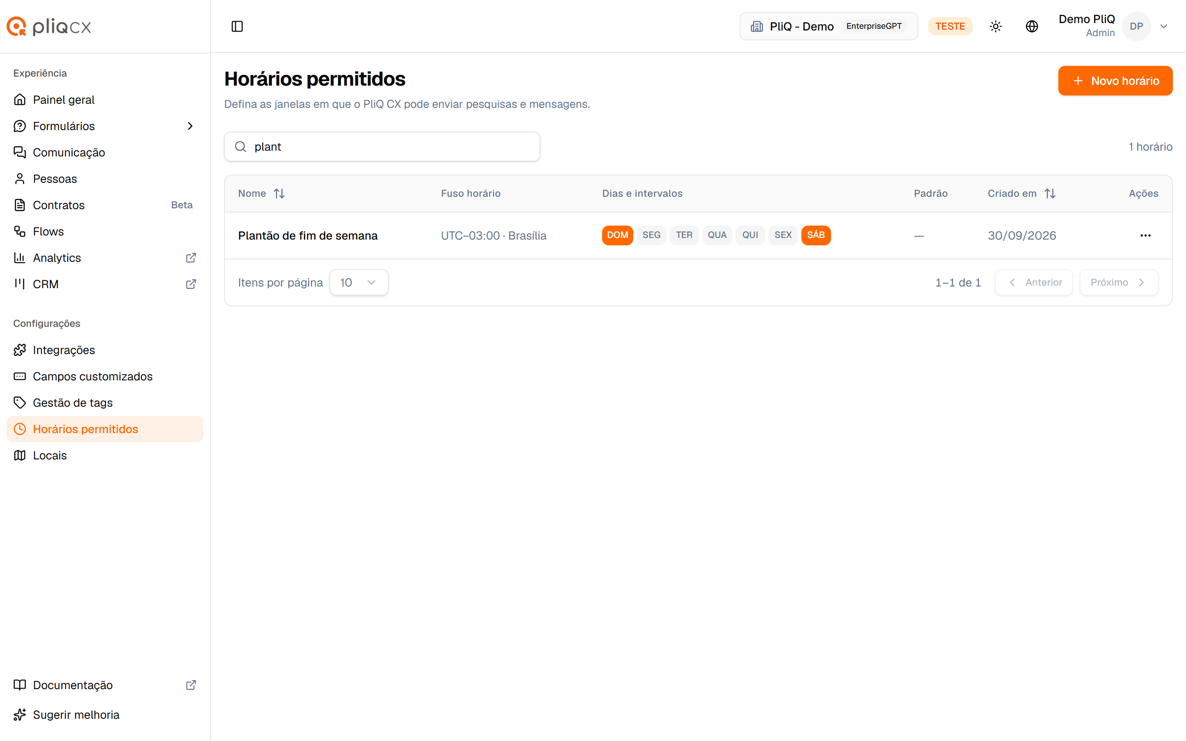Toggle the SEX day chip
Image resolution: width=1186 pixels, height=741 pixels.
[x=783, y=235]
